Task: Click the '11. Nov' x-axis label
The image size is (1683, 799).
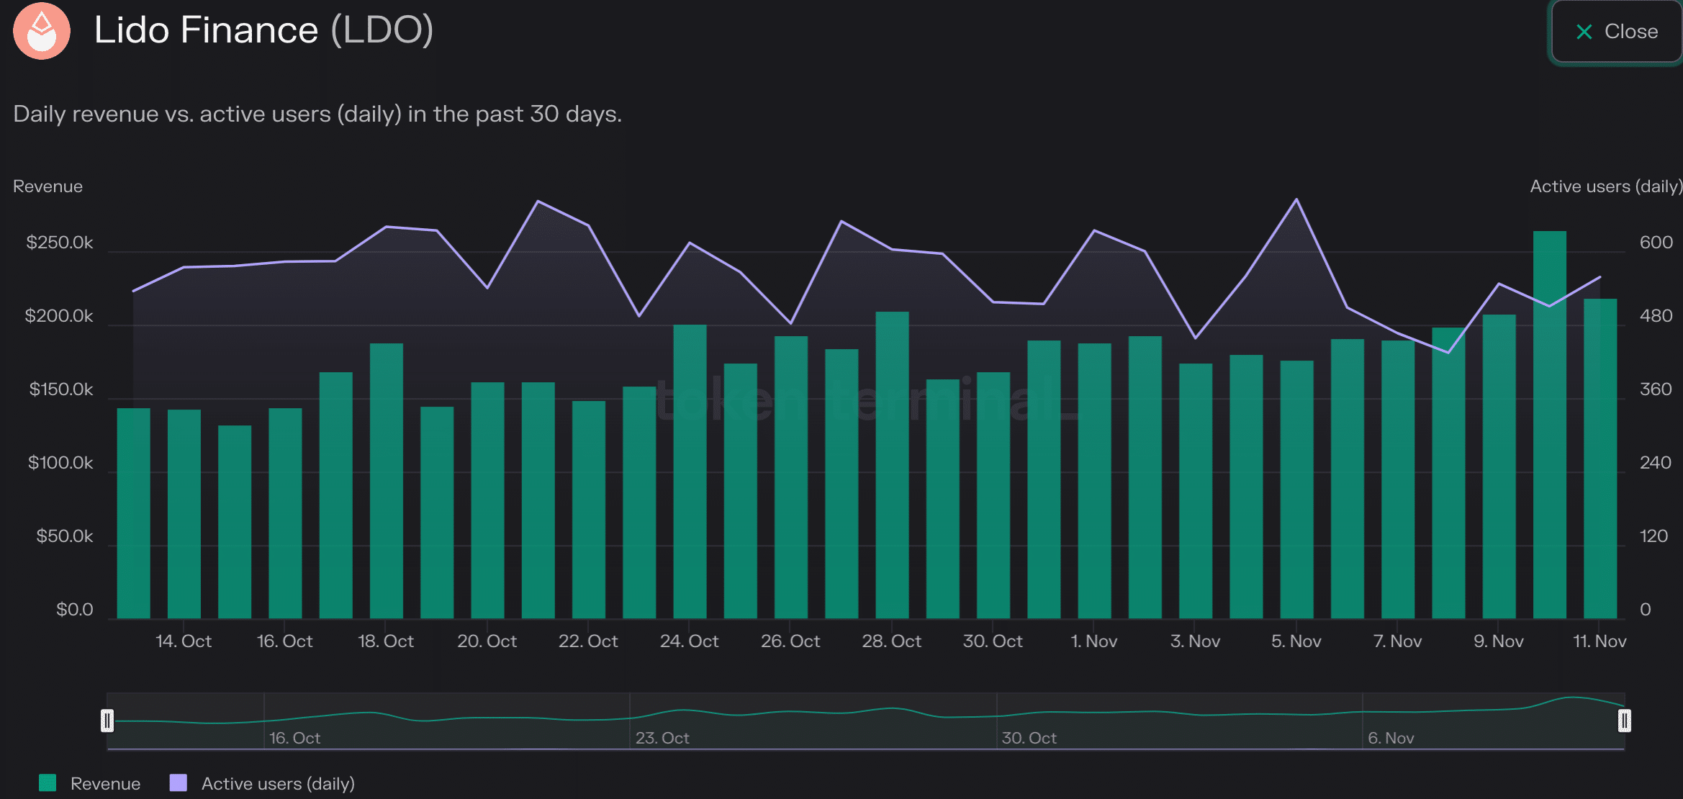Action: pyautogui.click(x=1599, y=641)
